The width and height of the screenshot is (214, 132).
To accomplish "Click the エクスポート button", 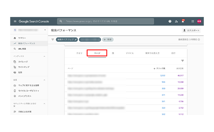I will click(x=191, y=30).
